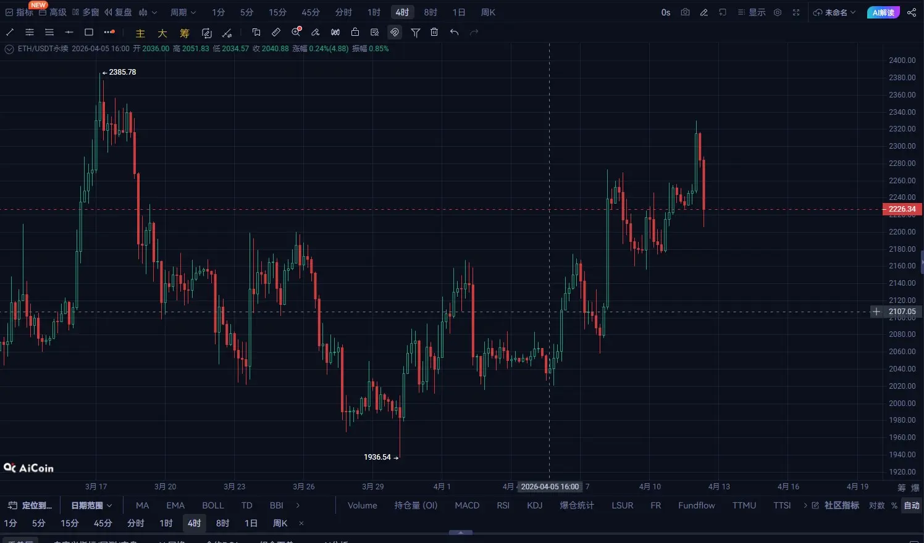924x543 pixels.
Task: Switch top timeframe to 周K
Action: [x=488, y=12]
